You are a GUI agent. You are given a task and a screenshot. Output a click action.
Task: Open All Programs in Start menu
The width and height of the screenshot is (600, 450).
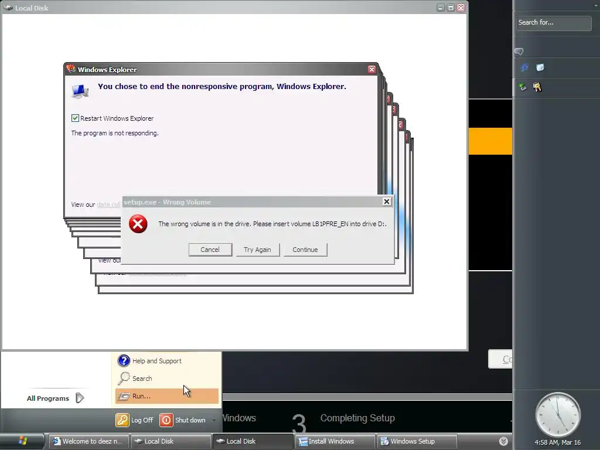56,398
